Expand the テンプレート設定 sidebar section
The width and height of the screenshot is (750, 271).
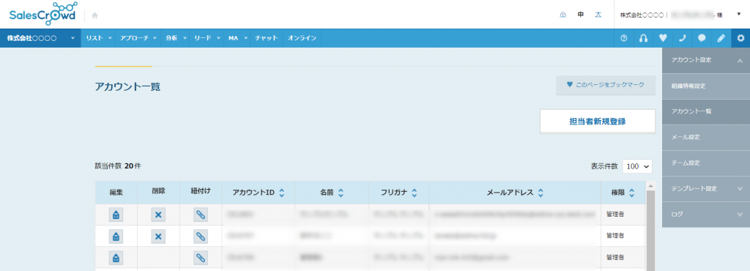point(706,189)
